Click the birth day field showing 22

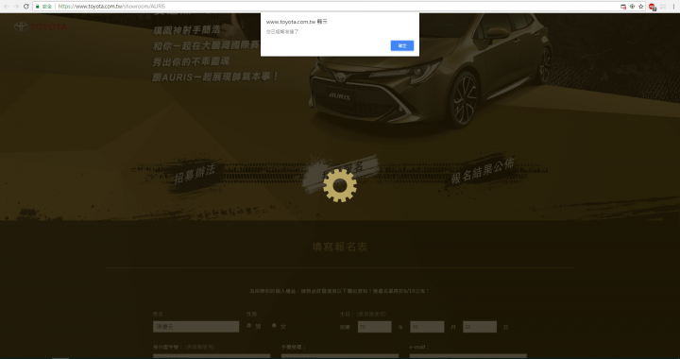tap(480, 327)
